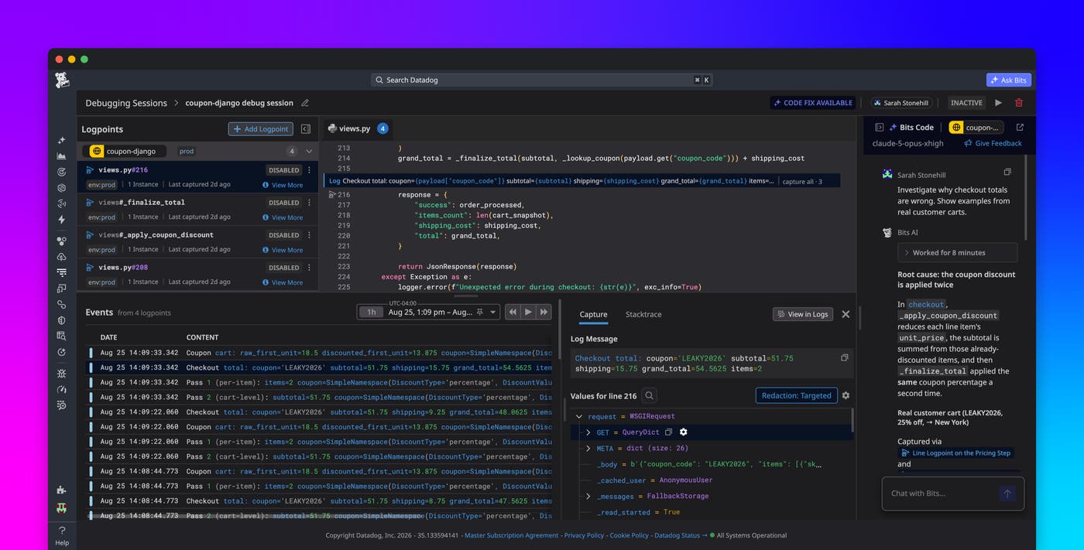1084x550 pixels.
Task: Search values for line 216
Action: point(650,395)
